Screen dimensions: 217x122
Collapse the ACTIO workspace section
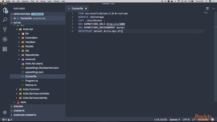point(12,23)
